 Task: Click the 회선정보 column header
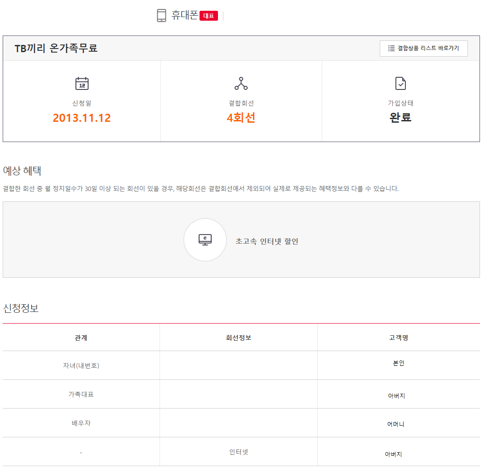click(x=239, y=338)
